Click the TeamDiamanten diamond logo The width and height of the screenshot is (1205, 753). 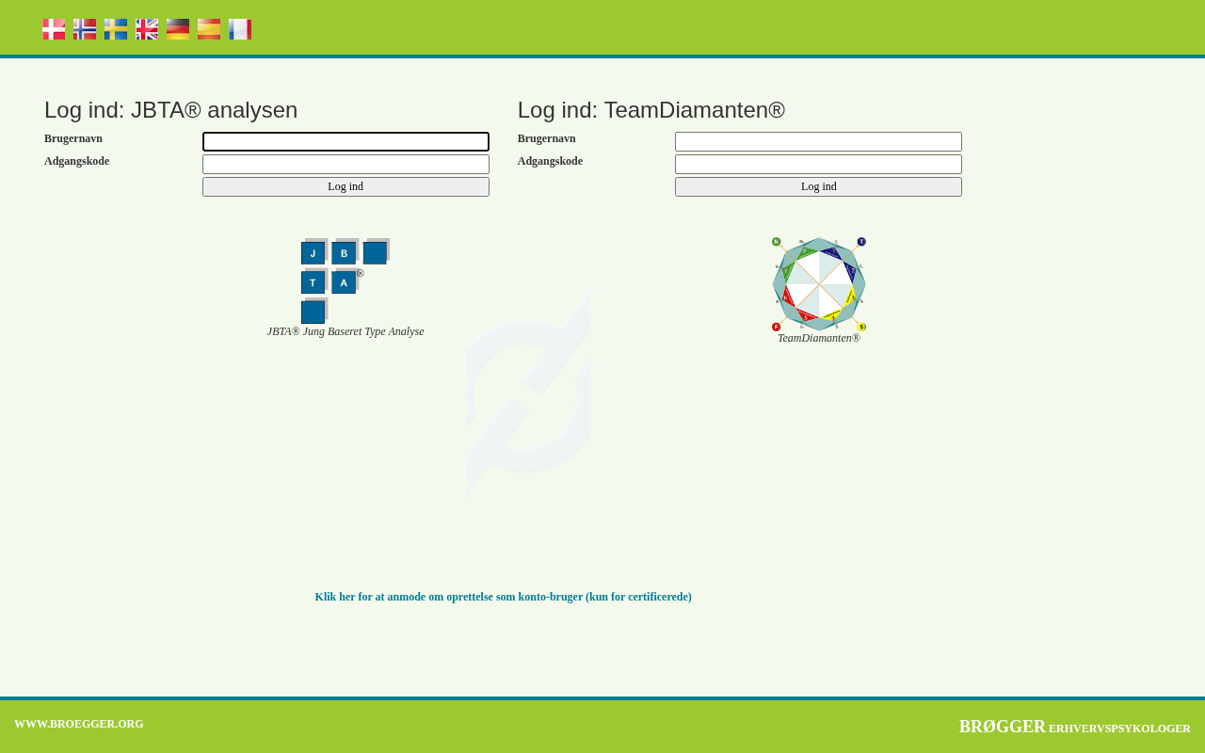coord(819,284)
